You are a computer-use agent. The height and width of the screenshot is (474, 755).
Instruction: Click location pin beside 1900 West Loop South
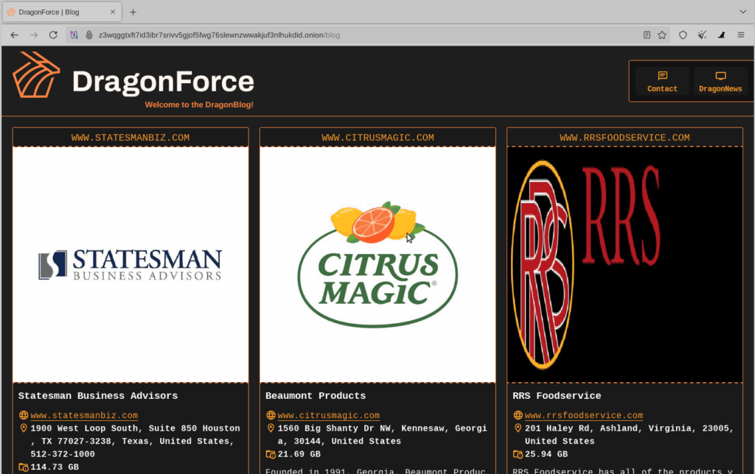pos(23,428)
